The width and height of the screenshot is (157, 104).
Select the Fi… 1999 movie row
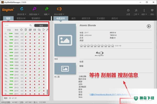[x=25, y=34]
